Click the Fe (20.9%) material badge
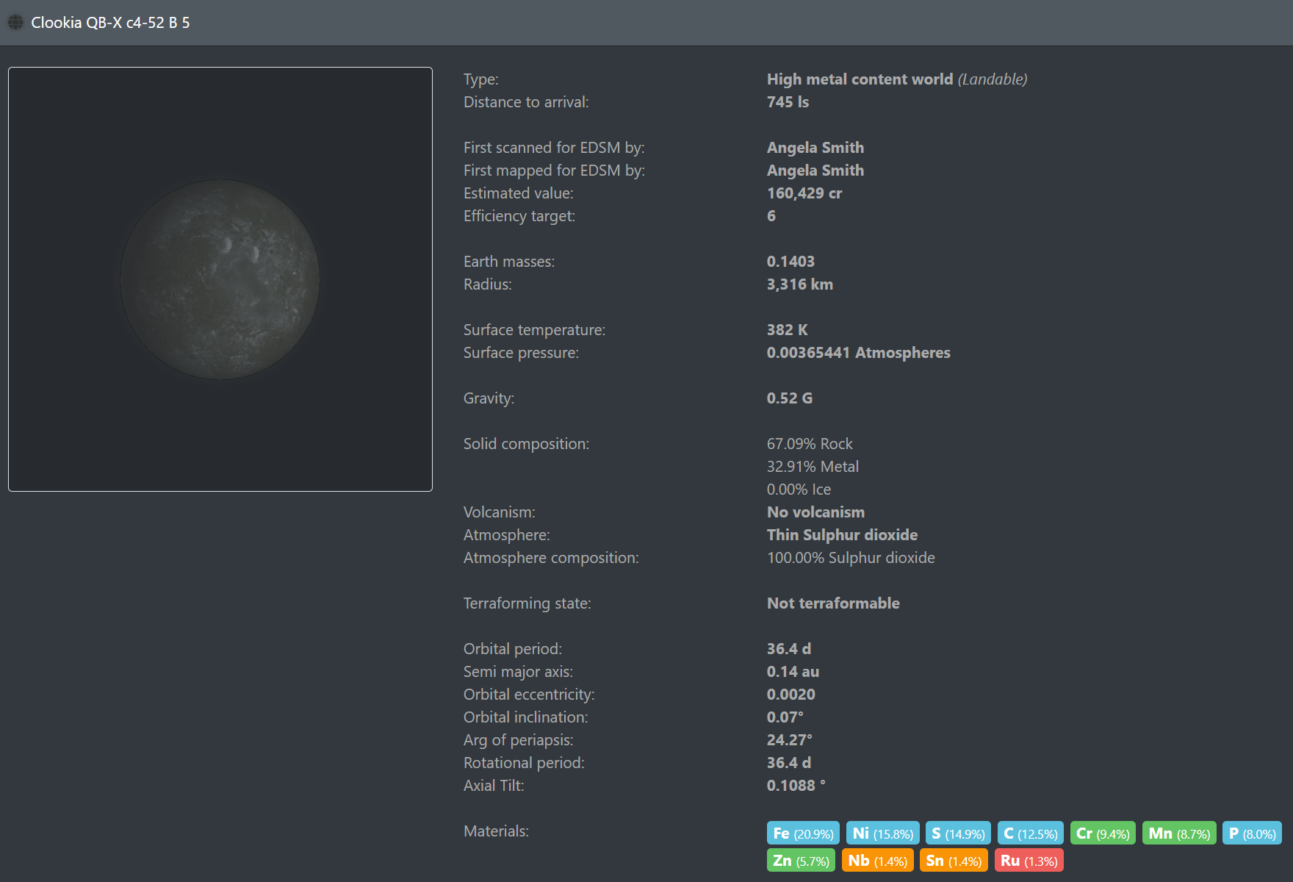This screenshot has height=882, width=1293. pyautogui.click(x=803, y=833)
